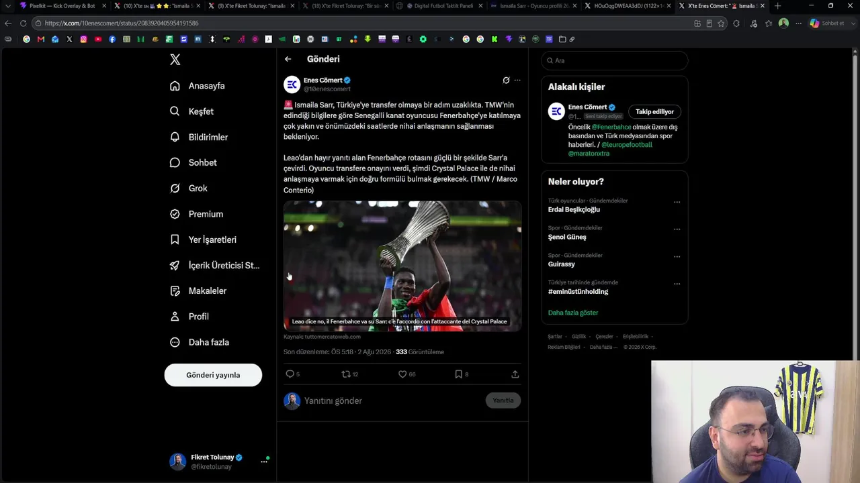Screen dimensions: 860x483
Task: Toggle the Takip ediliyor follow button
Action: 654,112
